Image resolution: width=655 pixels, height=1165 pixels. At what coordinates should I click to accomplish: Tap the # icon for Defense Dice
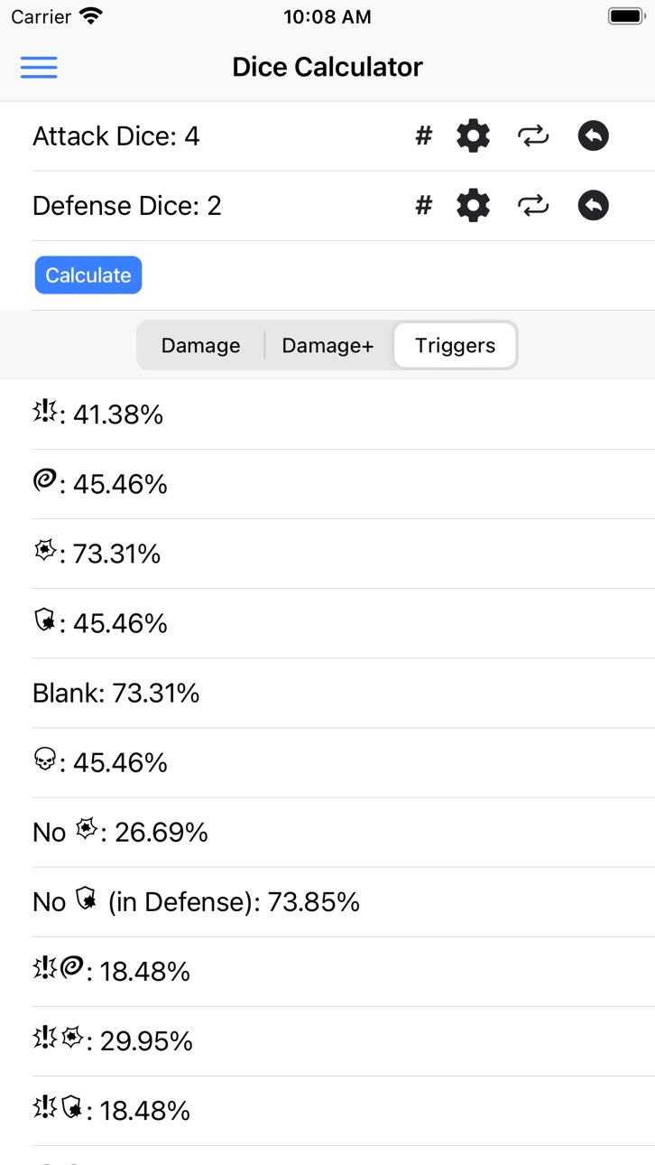pyautogui.click(x=424, y=206)
